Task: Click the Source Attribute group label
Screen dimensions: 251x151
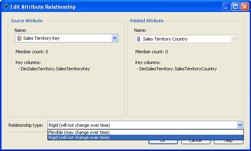Action: click(27, 21)
